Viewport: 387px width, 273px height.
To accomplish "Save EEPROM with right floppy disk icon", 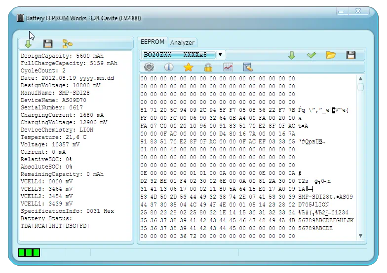I will pos(350,55).
